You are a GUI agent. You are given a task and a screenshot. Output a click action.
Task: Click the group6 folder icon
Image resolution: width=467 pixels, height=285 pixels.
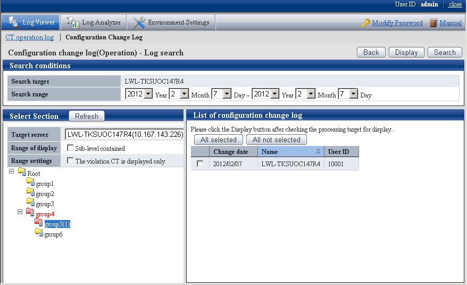[x=39, y=232]
